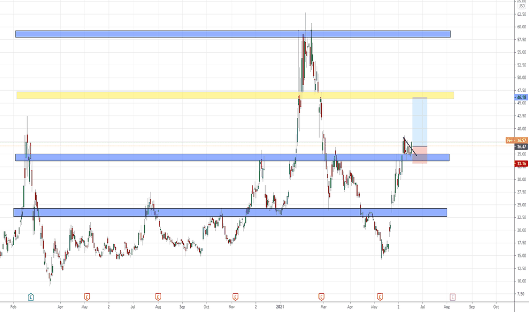The image size is (529, 312).
Task: Open the teal earnings marker near Feb
Action: [x=31, y=297]
